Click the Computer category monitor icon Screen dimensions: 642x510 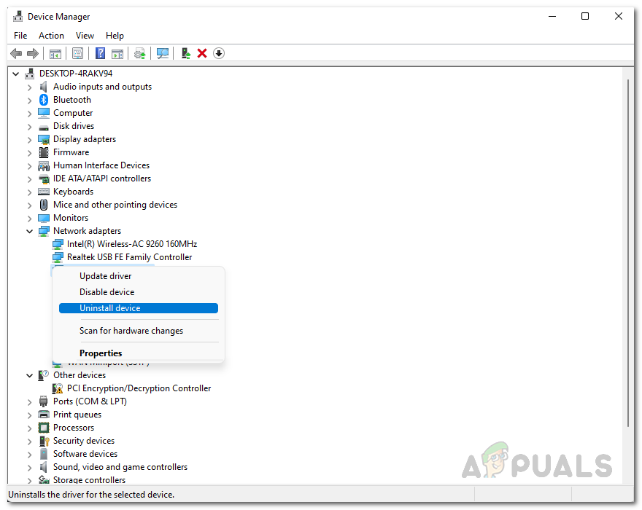click(43, 113)
